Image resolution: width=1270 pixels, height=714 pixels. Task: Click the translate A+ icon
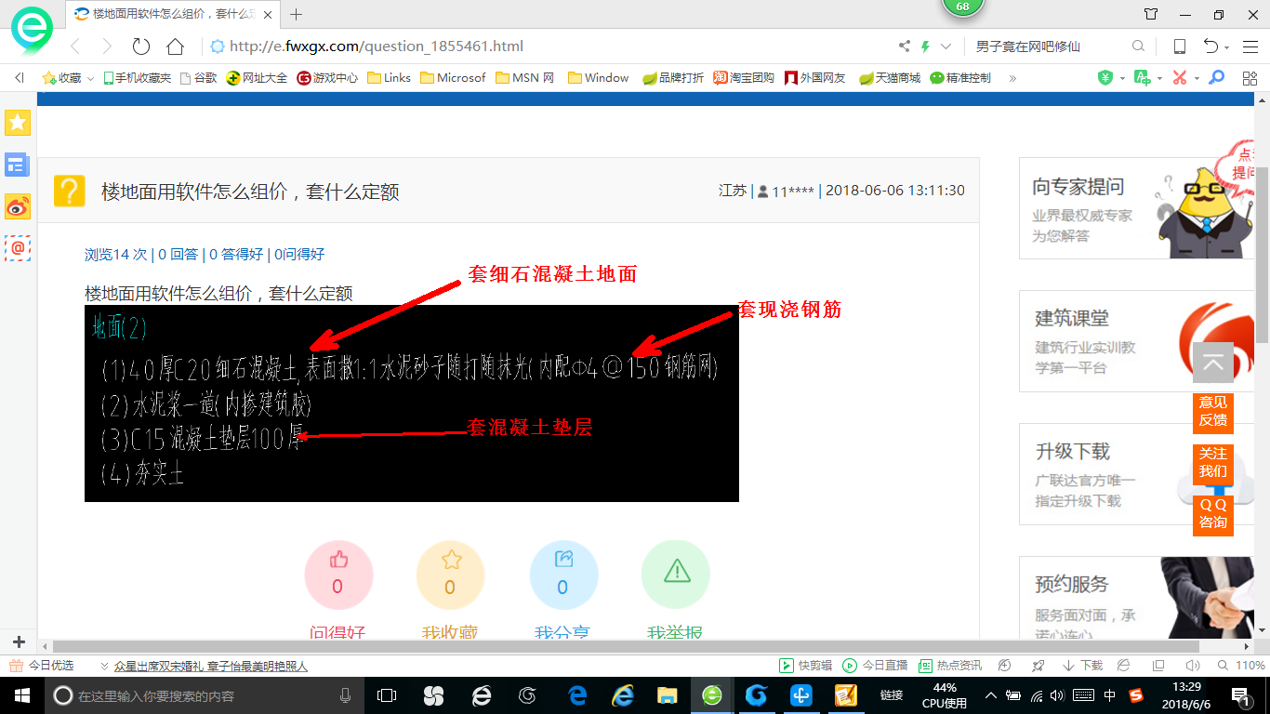1143,78
